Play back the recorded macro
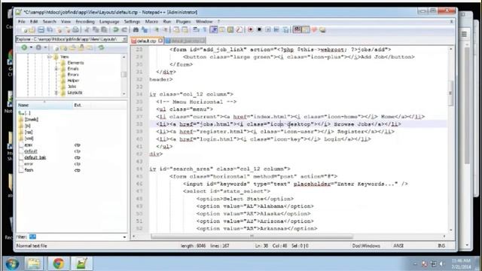Screen dimensions: 482x271 [268, 30]
